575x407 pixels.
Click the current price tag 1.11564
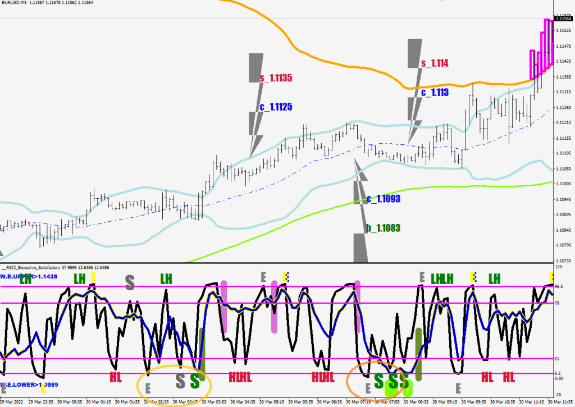tap(562, 19)
